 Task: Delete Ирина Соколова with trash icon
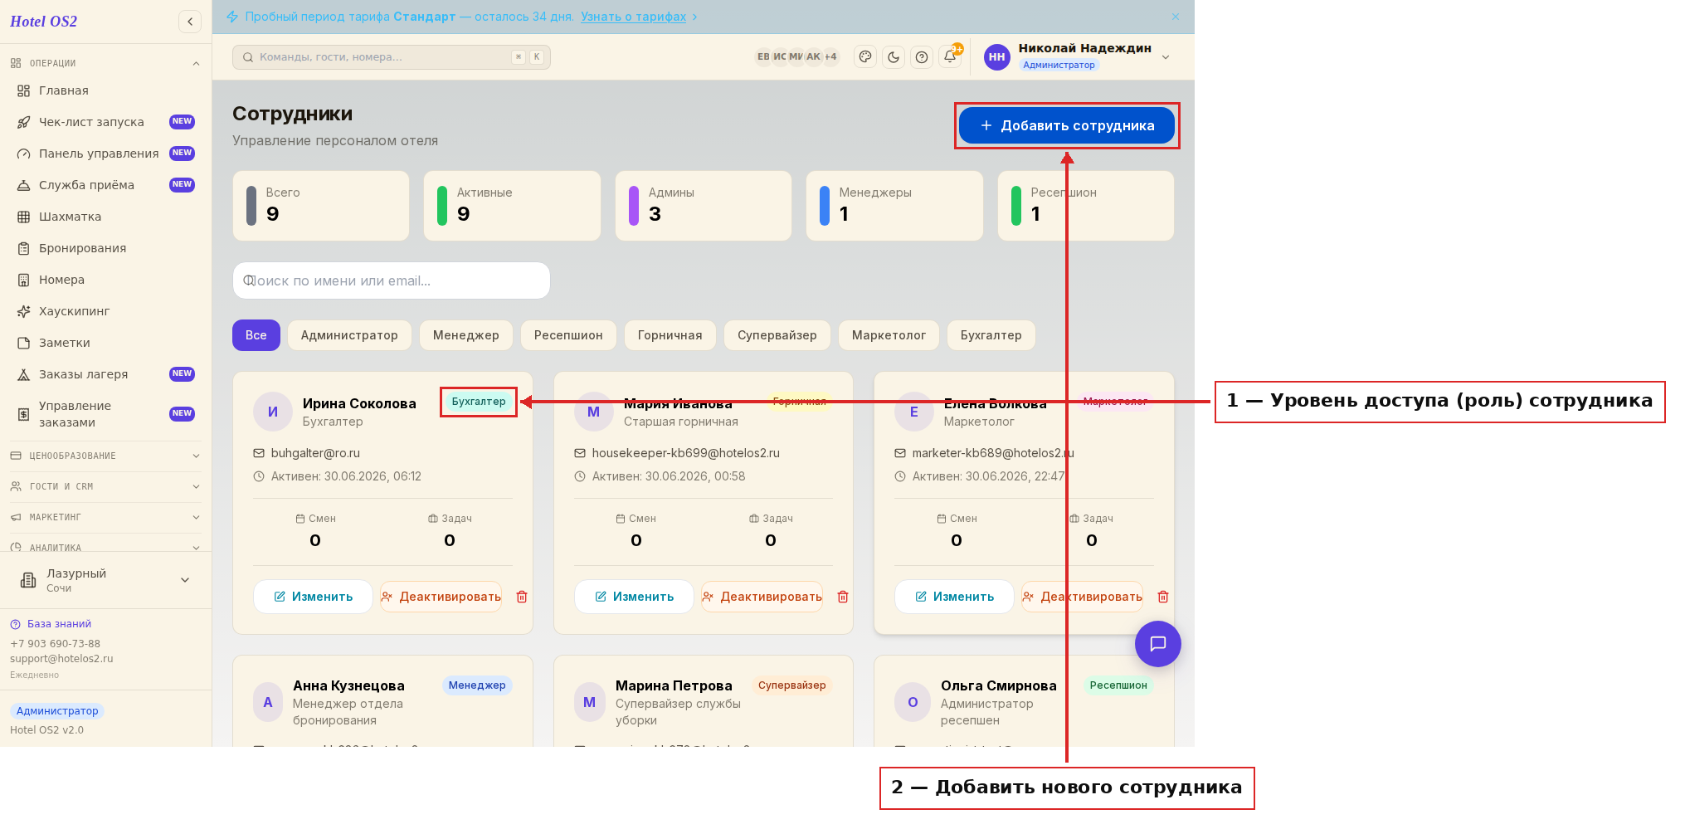point(522,597)
